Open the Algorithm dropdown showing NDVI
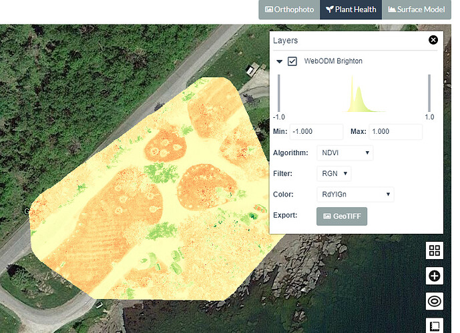 pos(344,153)
